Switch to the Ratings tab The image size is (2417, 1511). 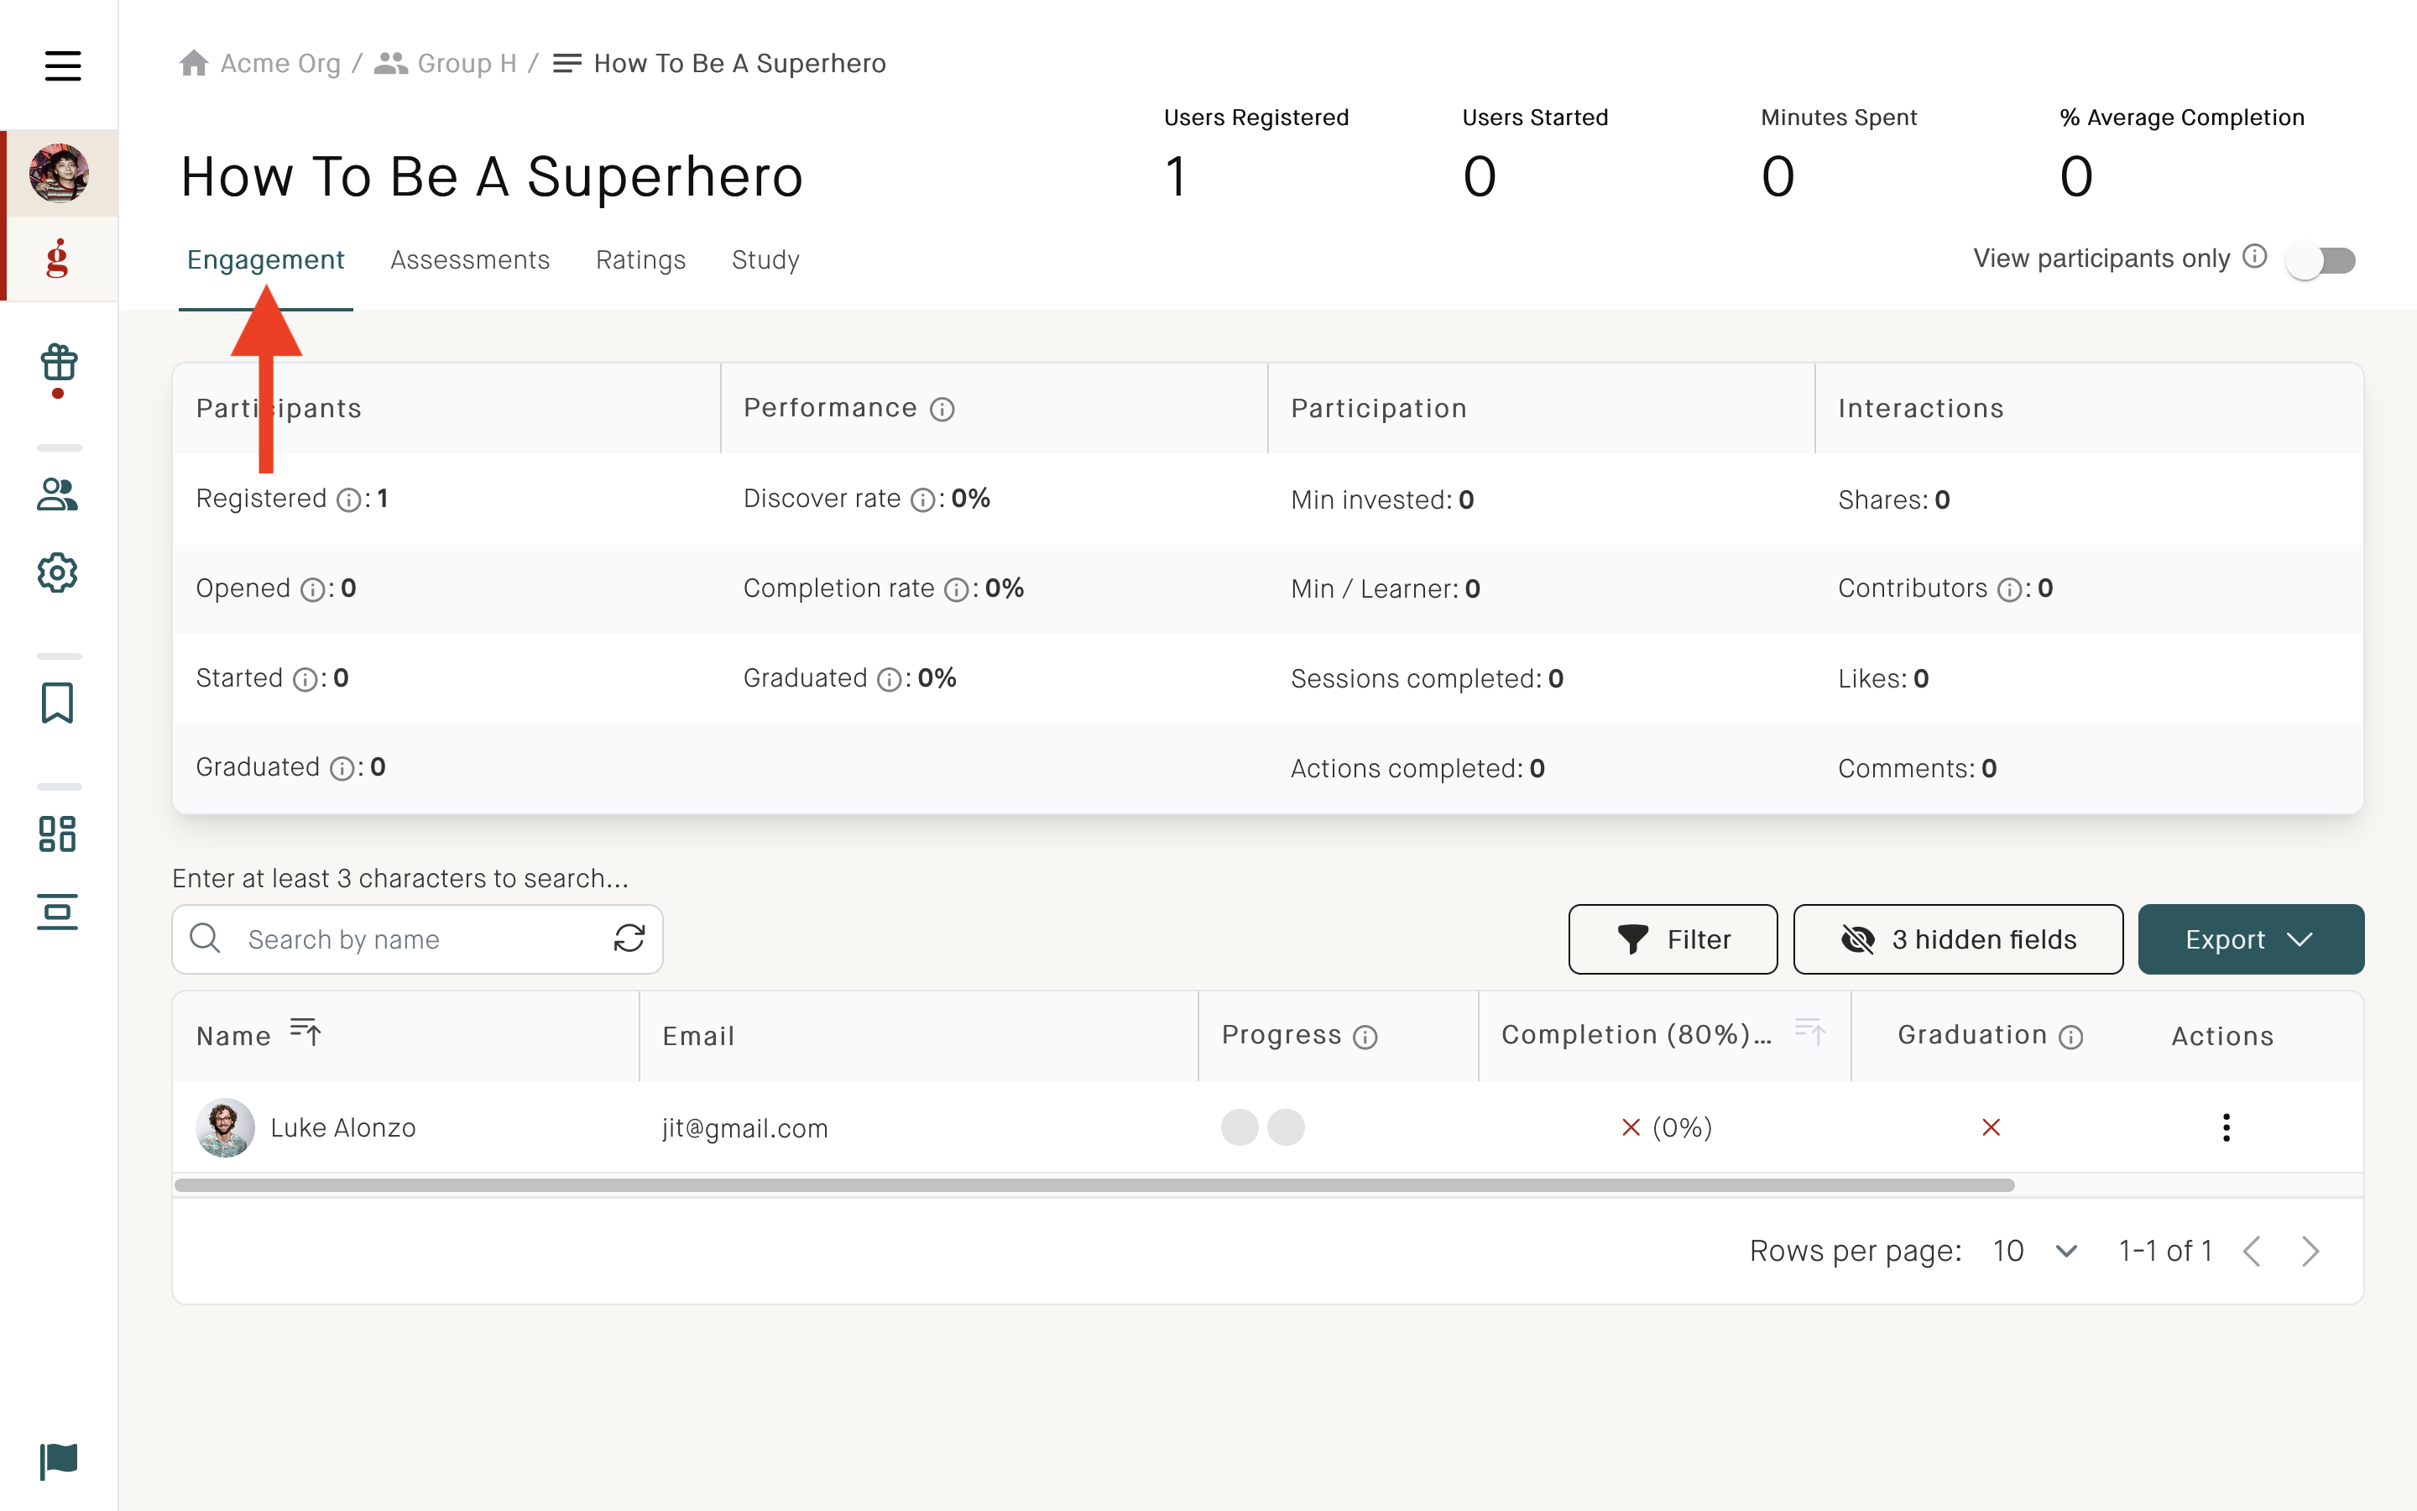click(640, 260)
